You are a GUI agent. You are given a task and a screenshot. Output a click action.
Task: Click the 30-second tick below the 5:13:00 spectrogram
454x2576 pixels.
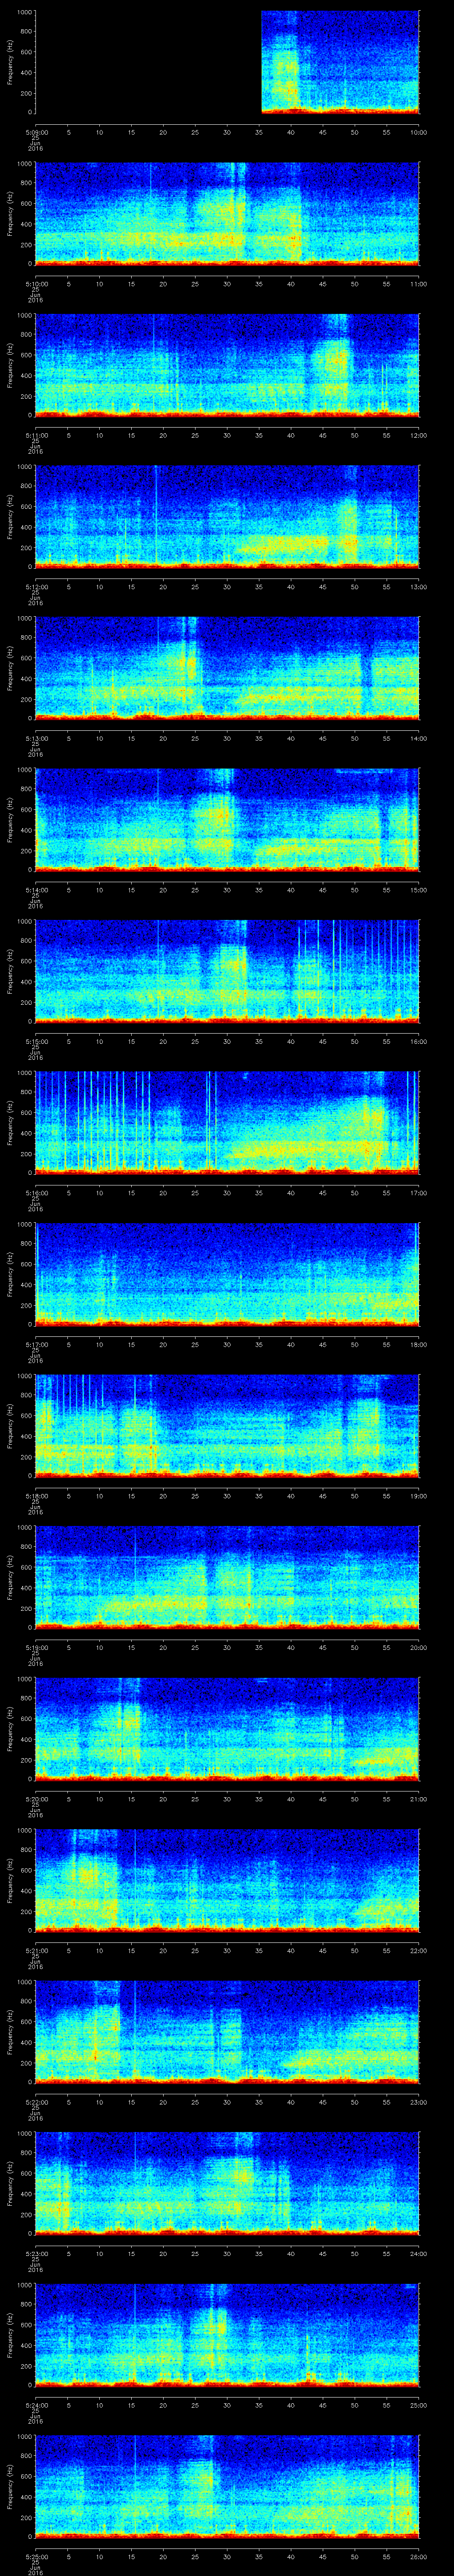tap(227, 738)
